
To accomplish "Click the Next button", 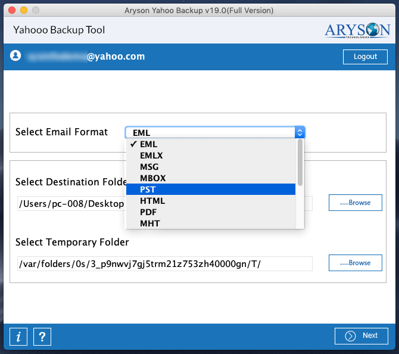I will tap(361, 336).
